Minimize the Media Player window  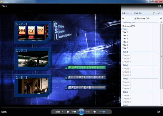click(148, 1)
